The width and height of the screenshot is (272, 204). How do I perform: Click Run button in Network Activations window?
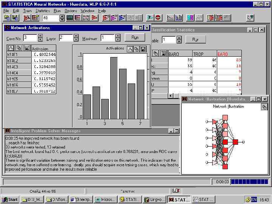pos(135,37)
